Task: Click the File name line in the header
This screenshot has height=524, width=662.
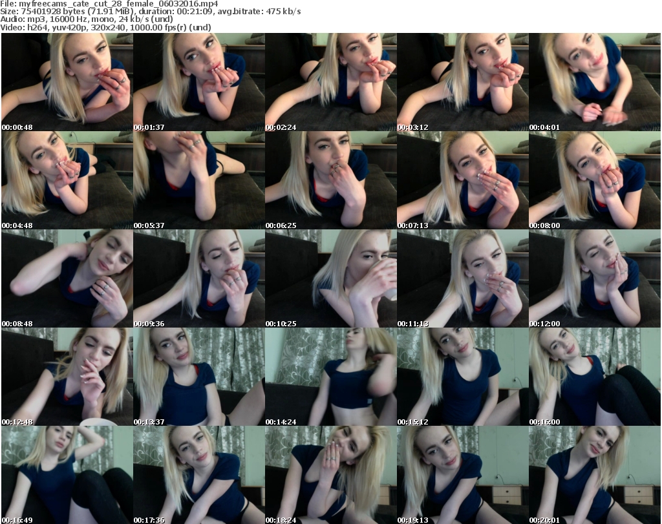Action: click(x=109, y=4)
